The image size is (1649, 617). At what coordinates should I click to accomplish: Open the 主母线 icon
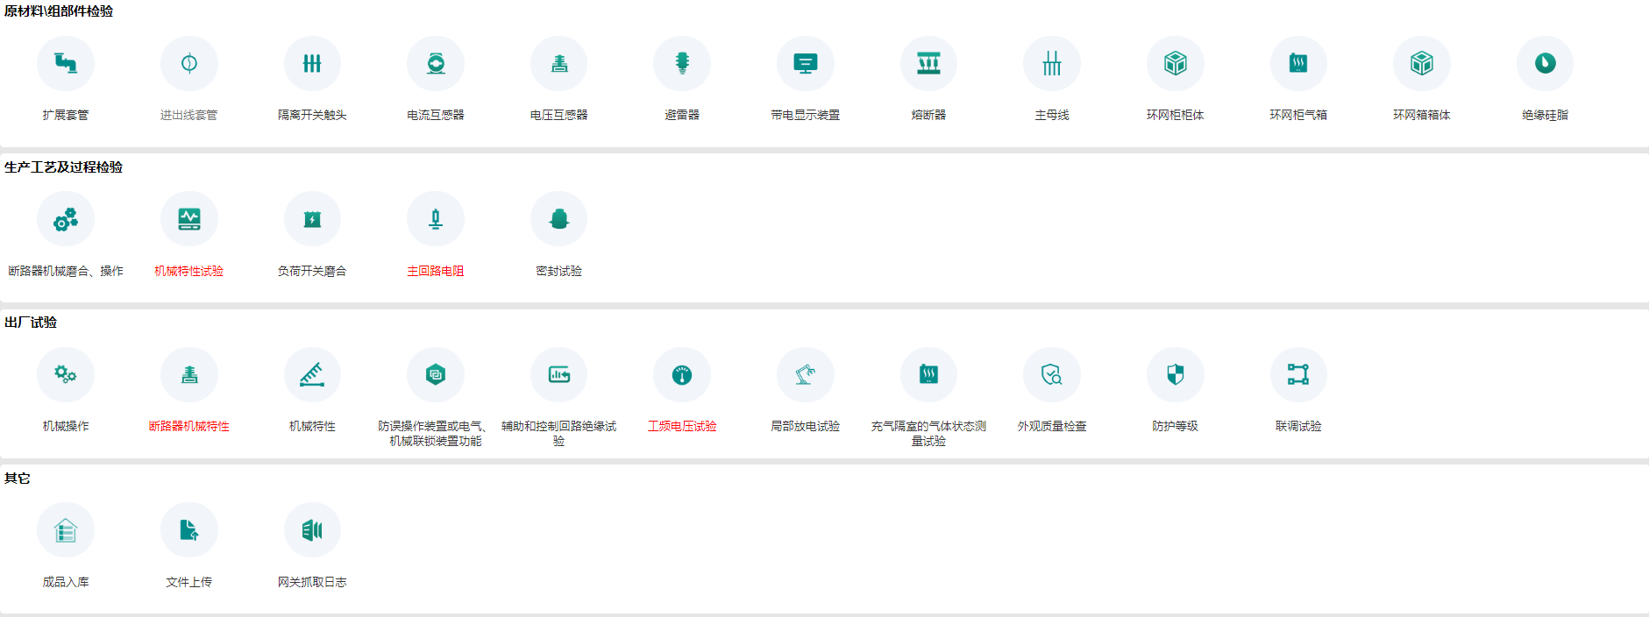1052,64
